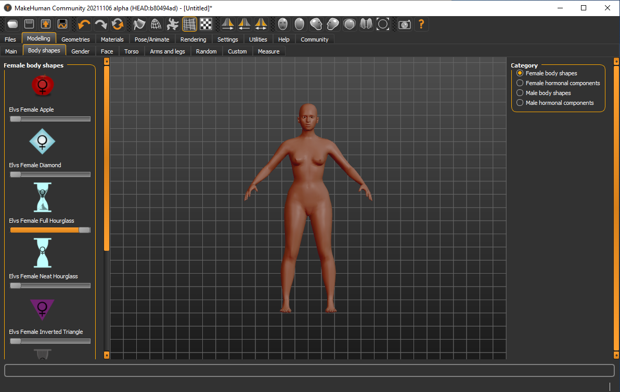620x392 pixels.
Task: Click the Redo arrow in the toolbar
Action: (x=101, y=24)
